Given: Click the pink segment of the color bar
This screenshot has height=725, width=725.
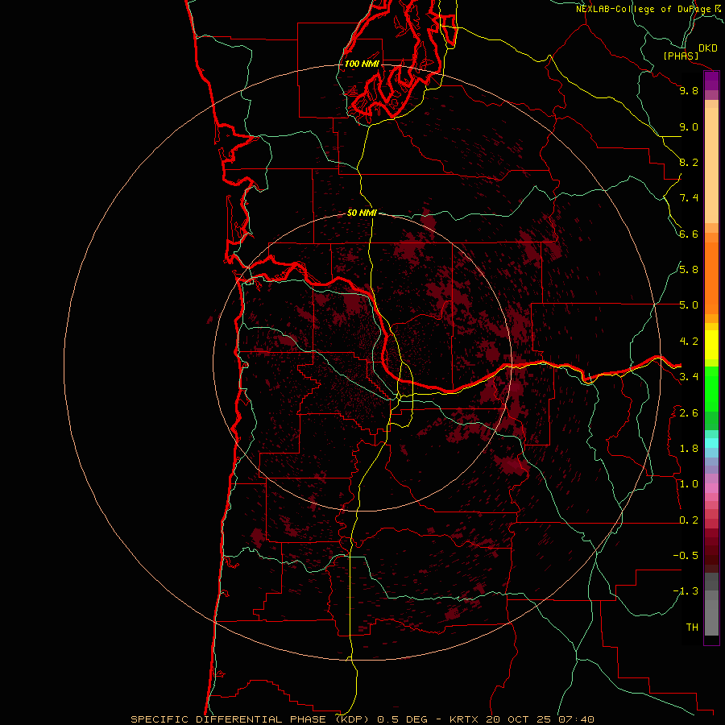Looking at the screenshot, I should click(x=711, y=488).
